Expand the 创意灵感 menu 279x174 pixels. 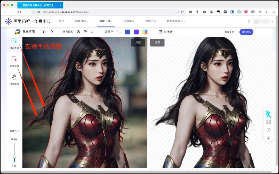[x=81, y=21]
